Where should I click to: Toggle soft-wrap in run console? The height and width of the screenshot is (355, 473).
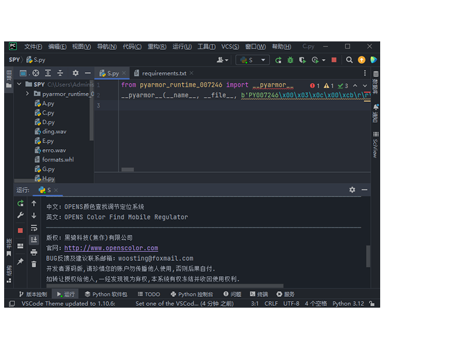(34, 228)
